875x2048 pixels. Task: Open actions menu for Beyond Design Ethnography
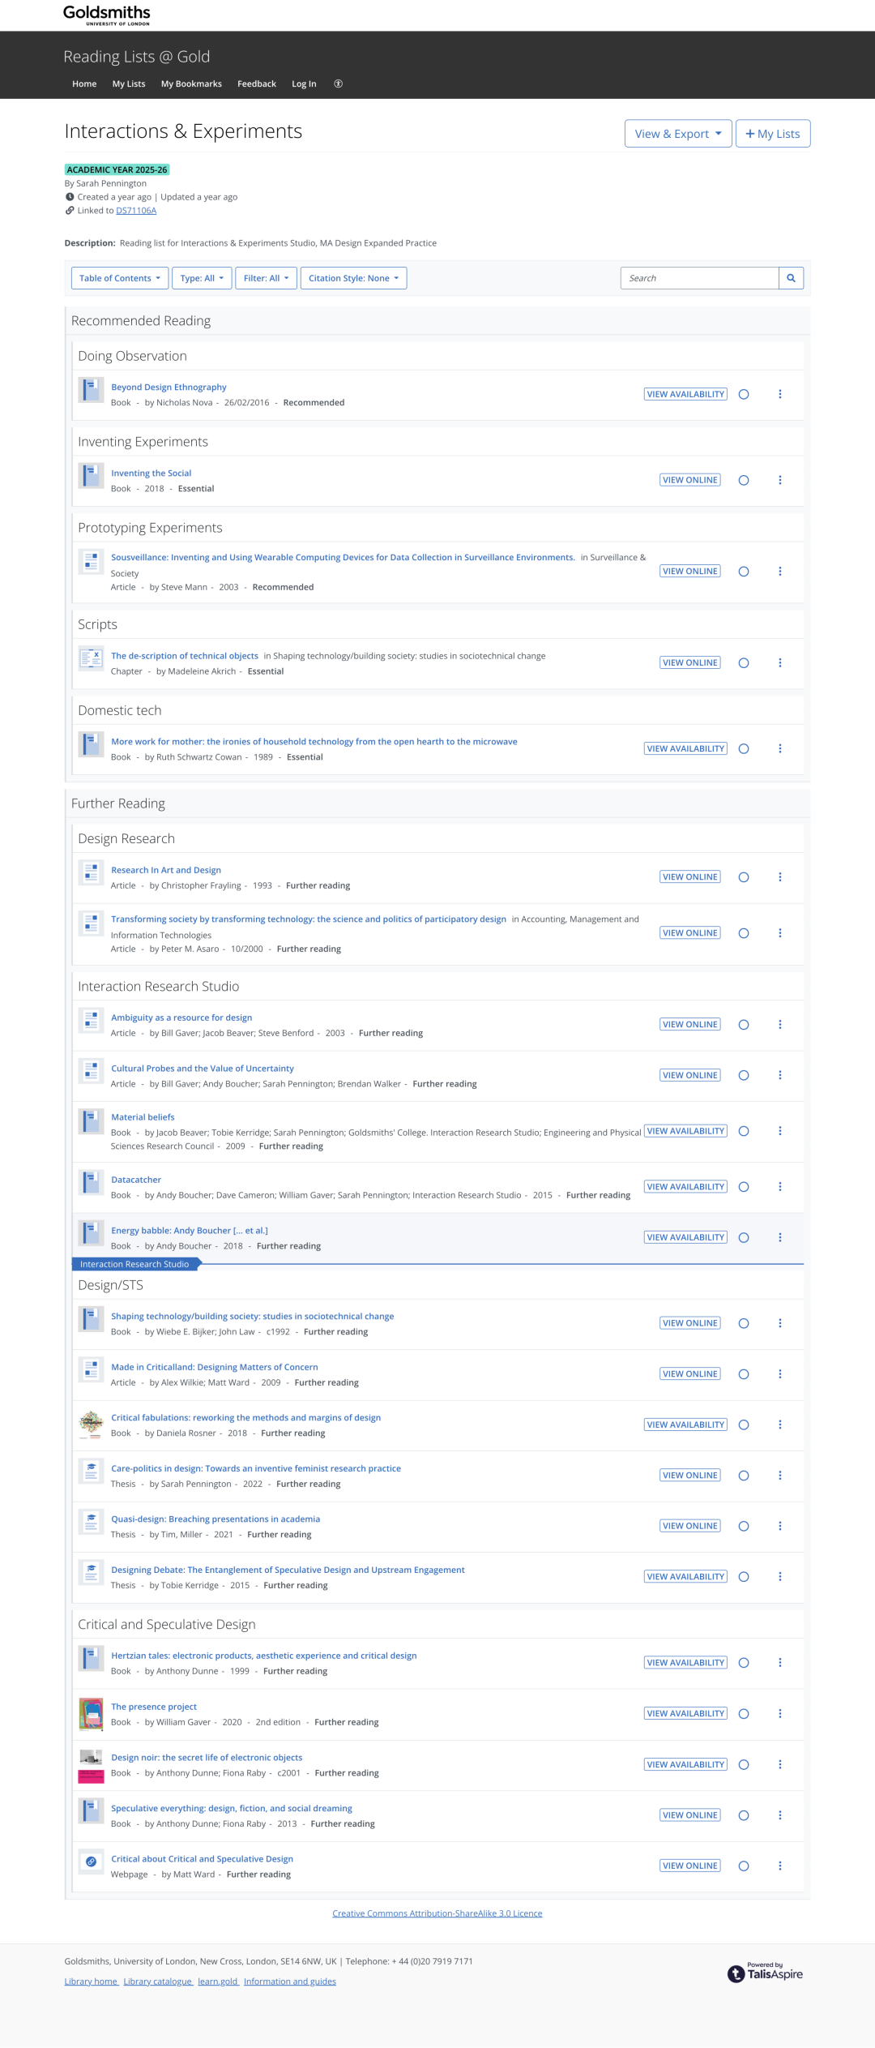pyautogui.click(x=780, y=394)
